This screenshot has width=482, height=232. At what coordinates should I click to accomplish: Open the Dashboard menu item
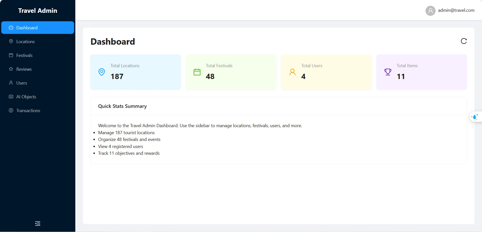click(x=38, y=28)
